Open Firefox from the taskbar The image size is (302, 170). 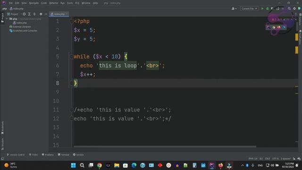pyautogui.click(x=220, y=165)
